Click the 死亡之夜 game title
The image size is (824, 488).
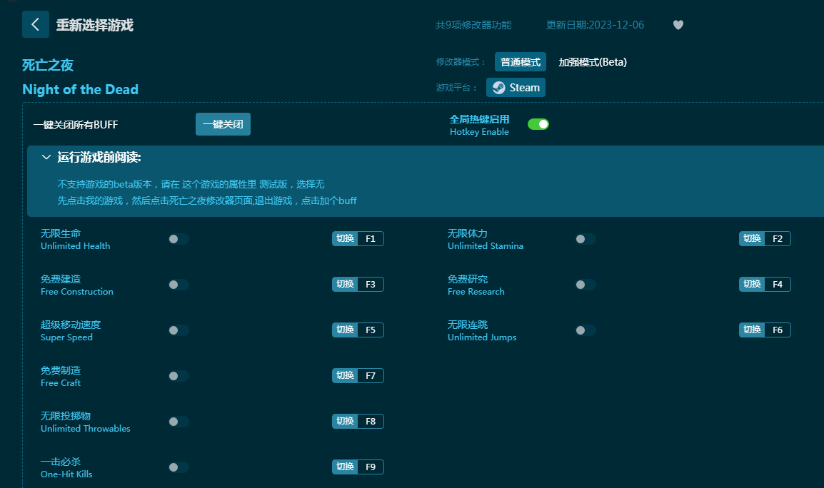pos(48,65)
